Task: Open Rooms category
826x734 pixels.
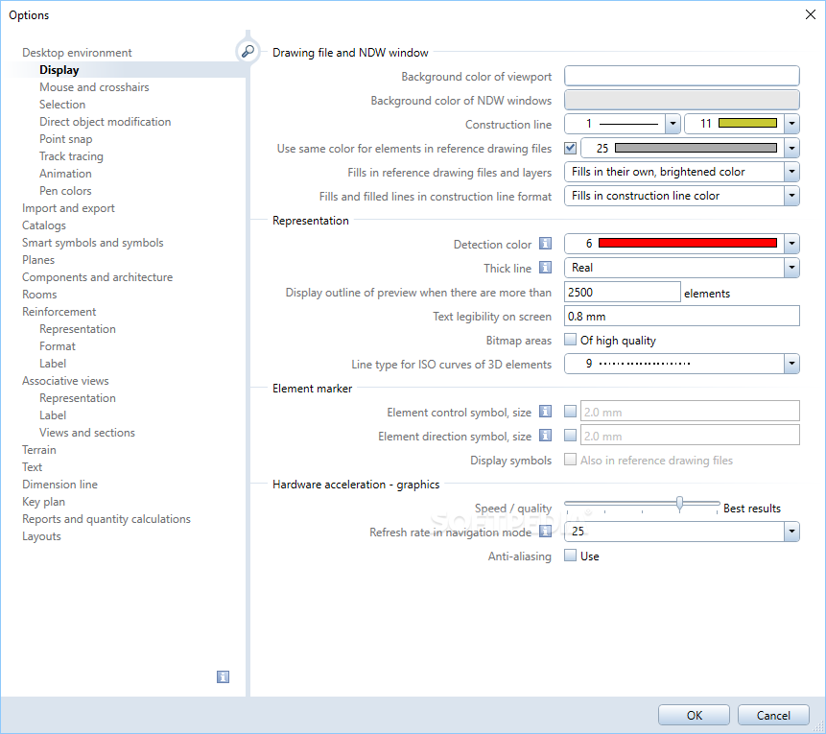Action: (x=39, y=295)
